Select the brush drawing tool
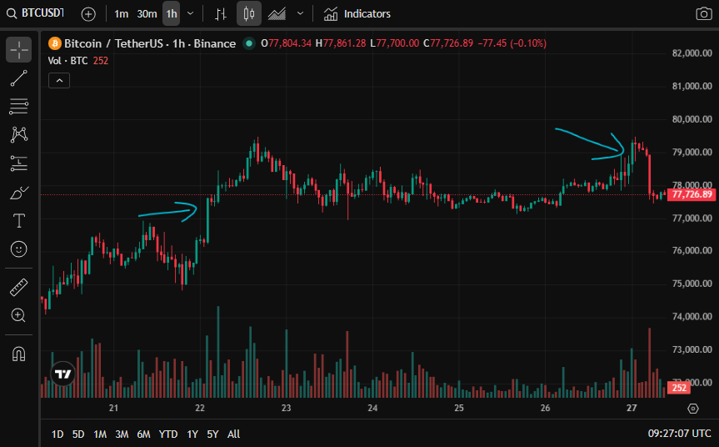The image size is (719, 447). click(19, 193)
